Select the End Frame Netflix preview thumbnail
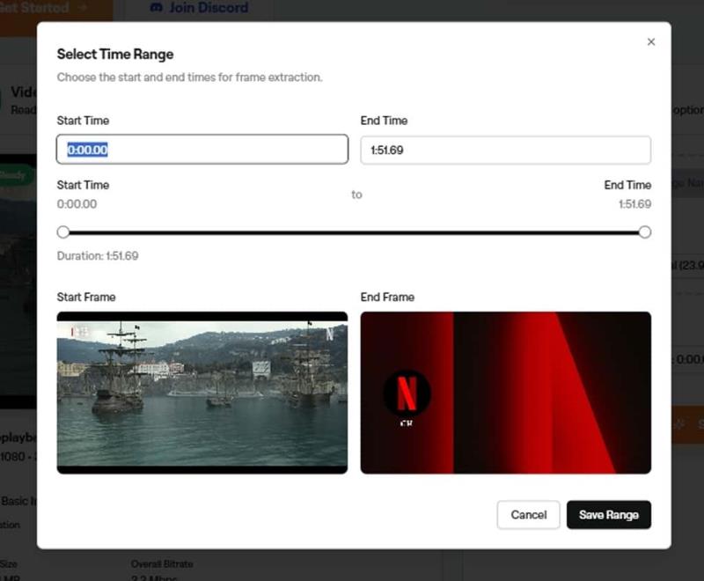Image resolution: width=704 pixels, height=581 pixels. click(x=505, y=392)
